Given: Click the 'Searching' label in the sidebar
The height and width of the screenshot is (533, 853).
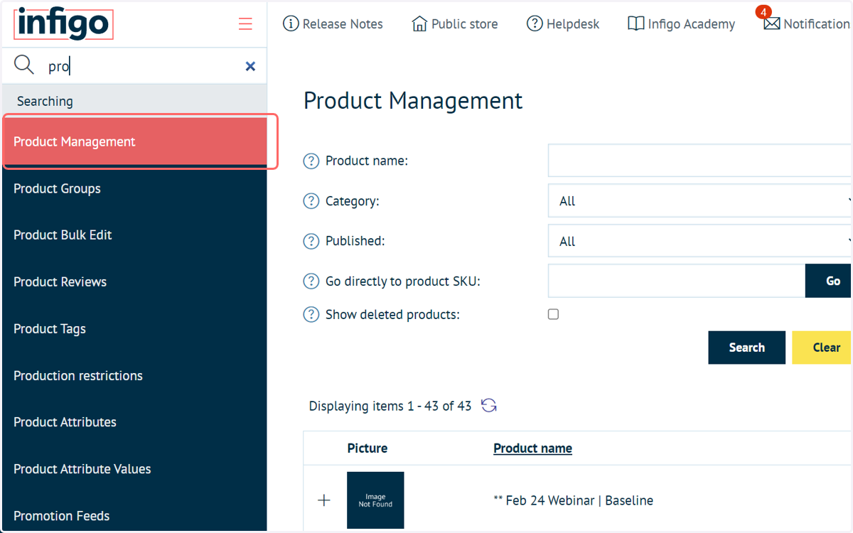Looking at the screenshot, I should (45, 101).
